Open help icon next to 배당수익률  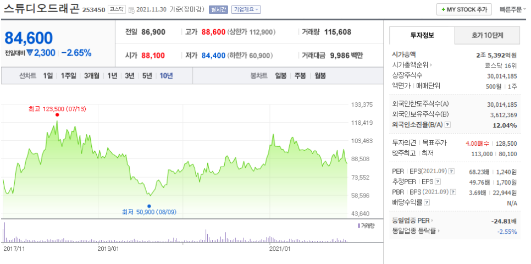pyautogui.click(x=427, y=202)
